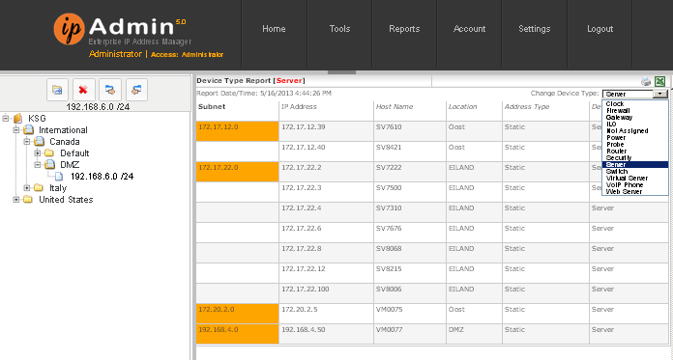This screenshot has height=360, width=673.
Task: Expand the Default folder node
Action: click(38, 153)
